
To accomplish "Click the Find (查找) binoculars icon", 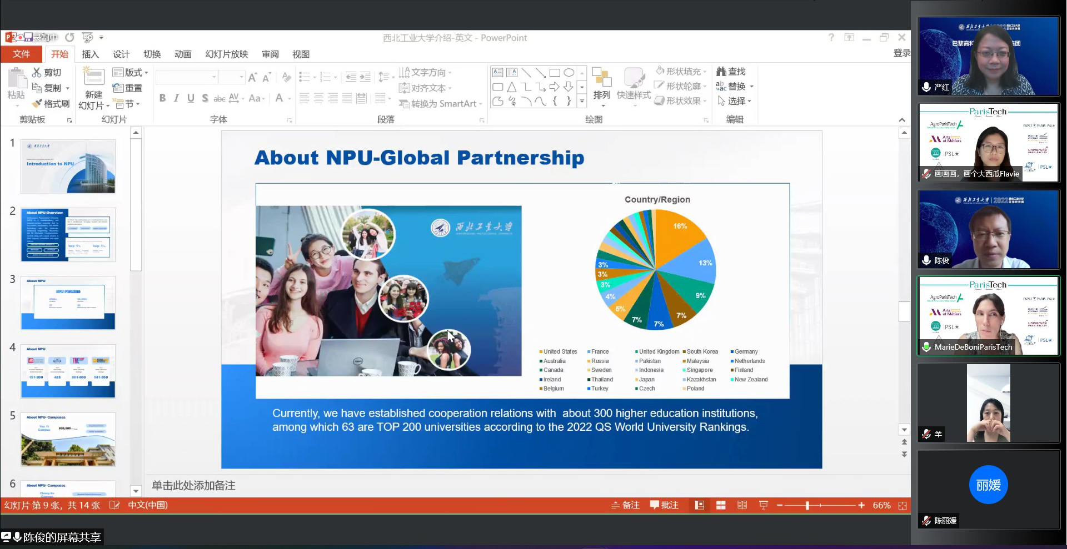I will (721, 72).
